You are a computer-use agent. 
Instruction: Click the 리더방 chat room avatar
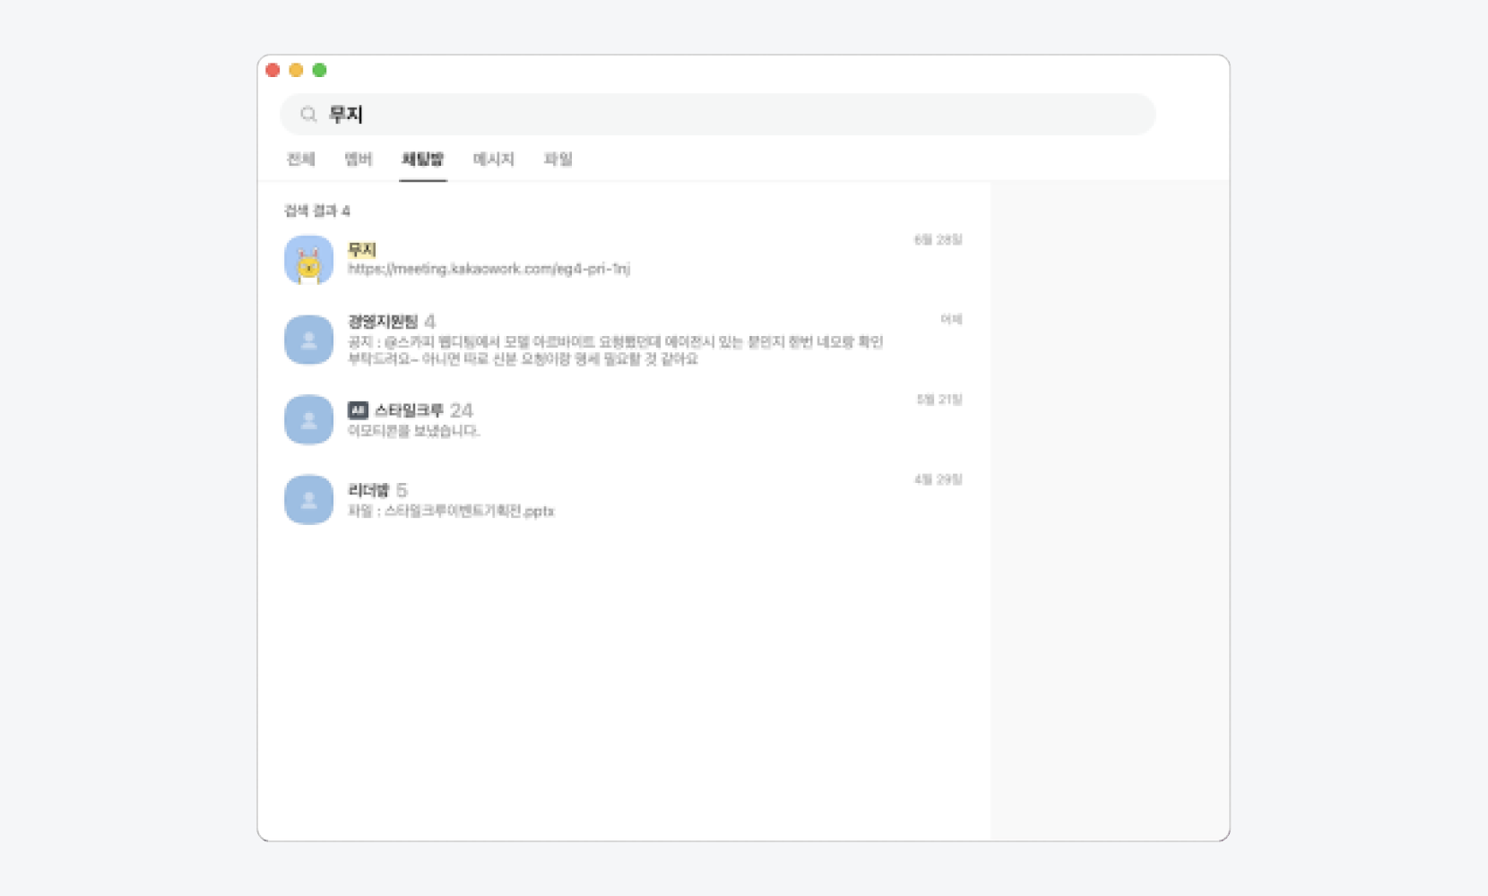308,499
